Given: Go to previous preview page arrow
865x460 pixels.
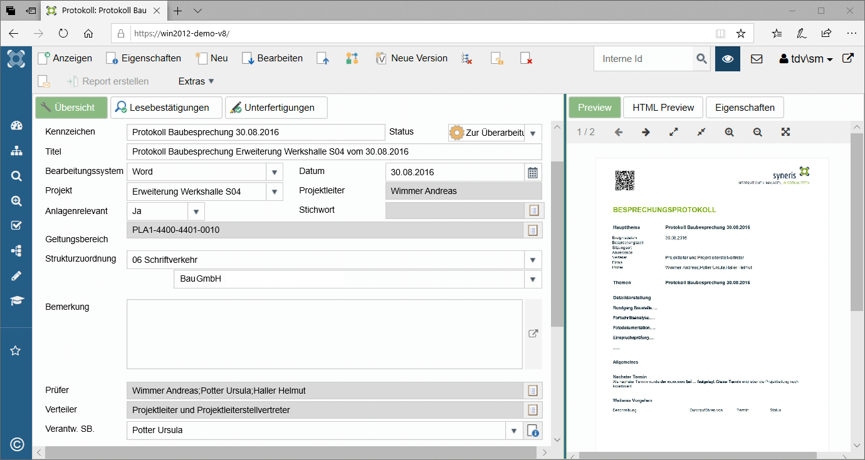Looking at the screenshot, I should (x=619, y=132).
